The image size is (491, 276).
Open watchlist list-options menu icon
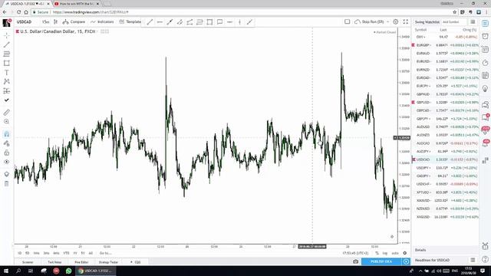coord(473,22)
